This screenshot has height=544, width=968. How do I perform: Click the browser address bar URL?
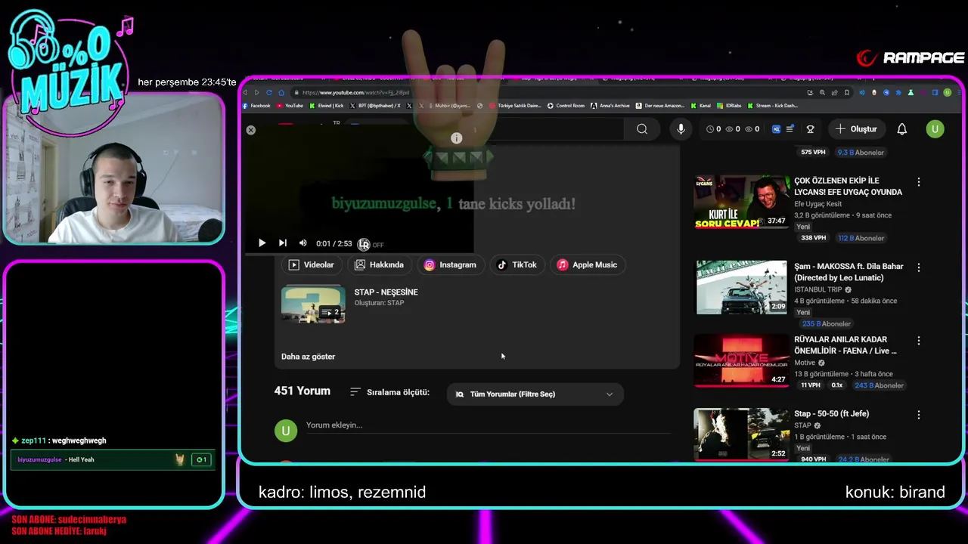(x=355, y=92)
